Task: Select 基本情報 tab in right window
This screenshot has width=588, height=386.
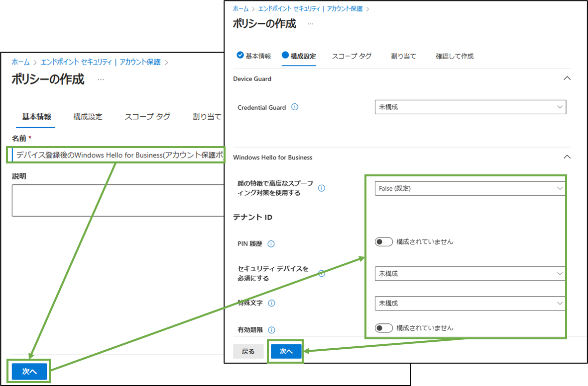Action: pos(254,56)
